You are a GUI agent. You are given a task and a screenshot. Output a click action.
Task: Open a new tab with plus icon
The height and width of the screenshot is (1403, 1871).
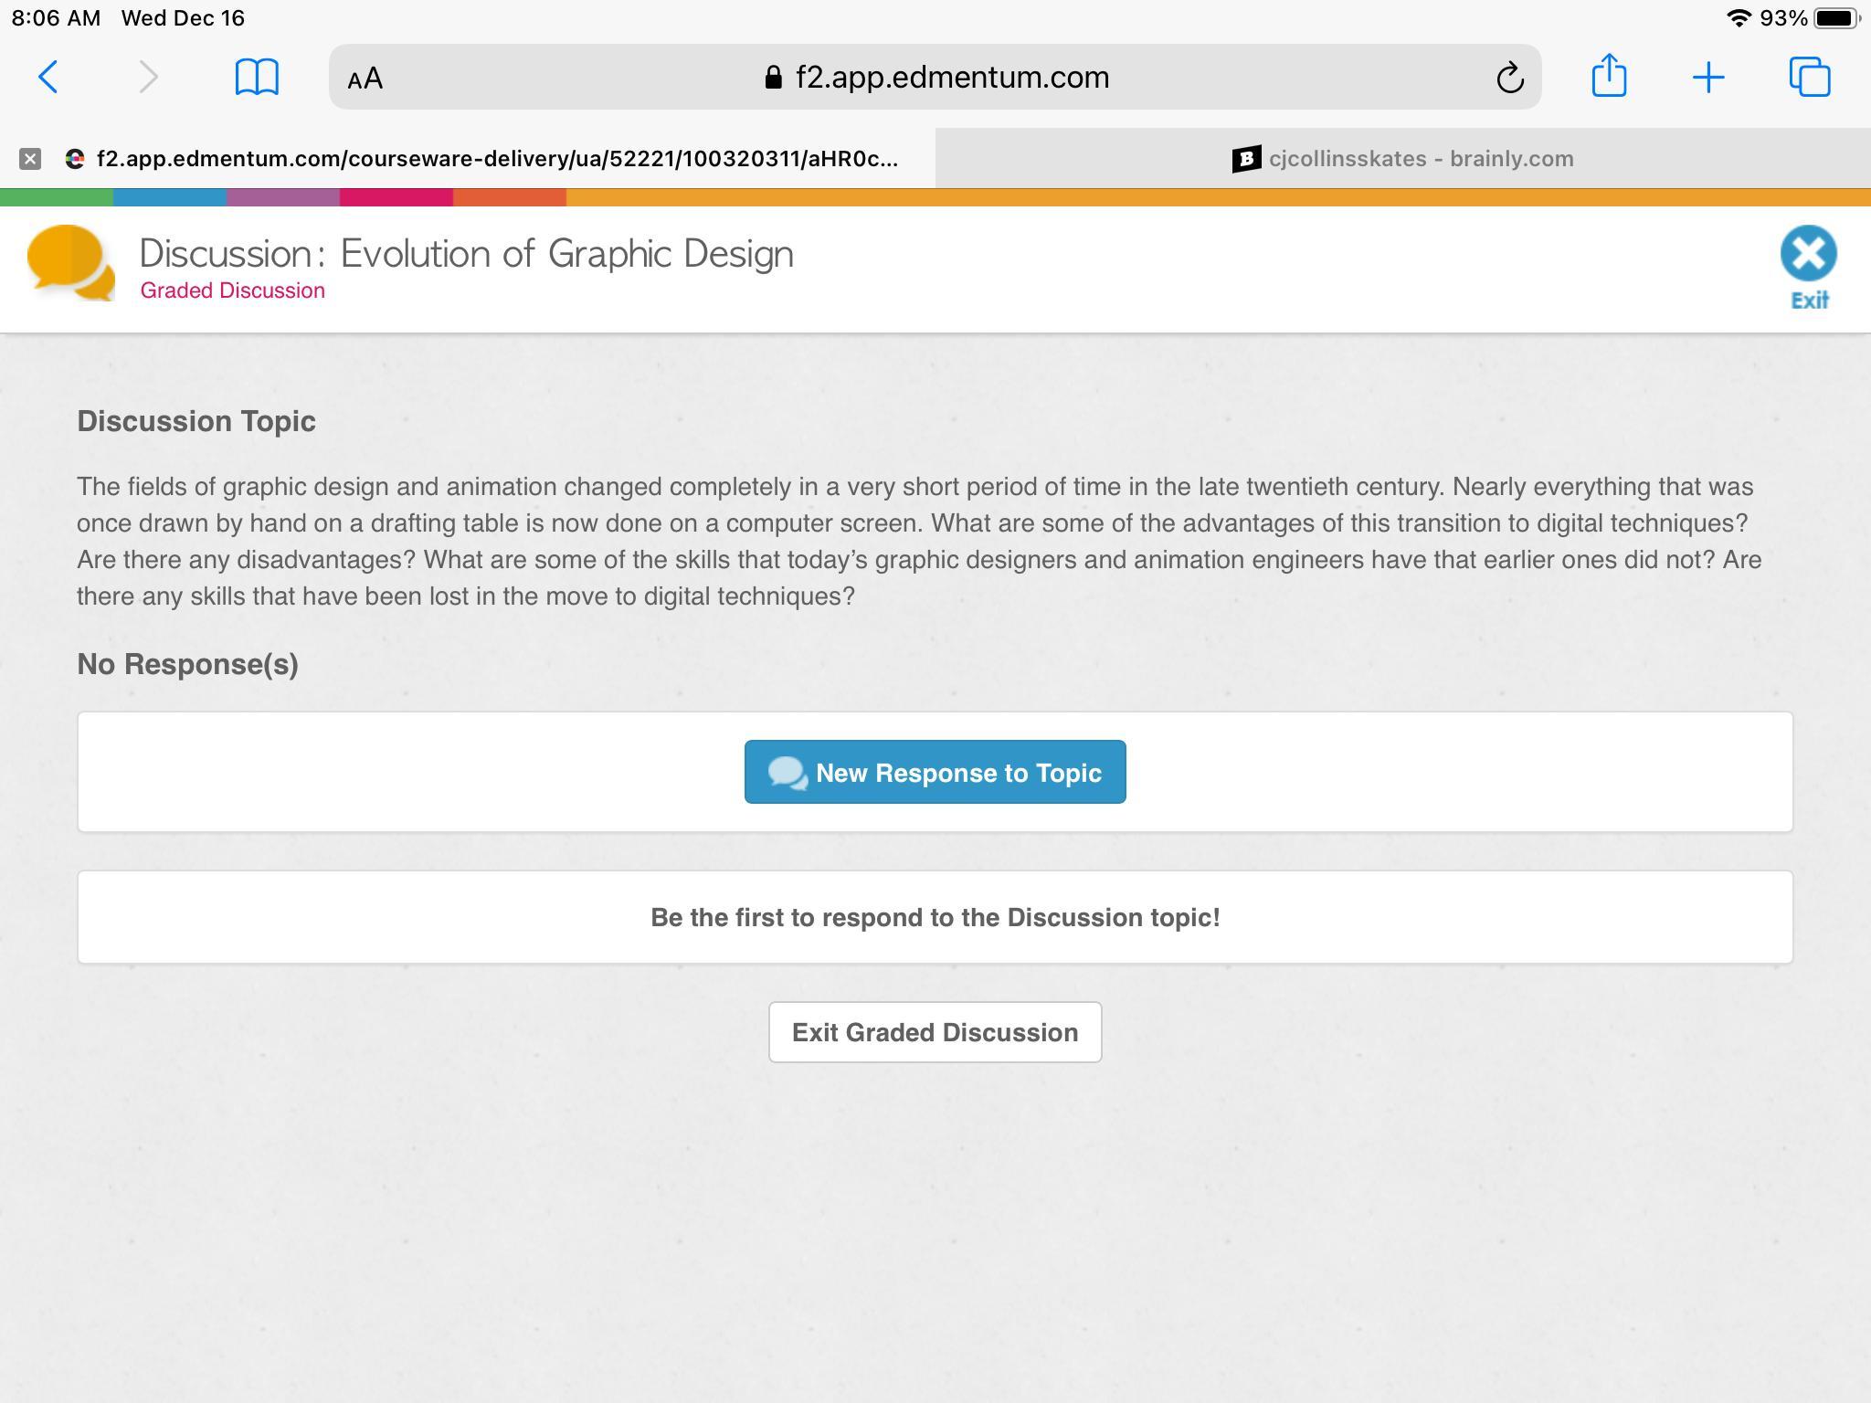point(1707,78)
